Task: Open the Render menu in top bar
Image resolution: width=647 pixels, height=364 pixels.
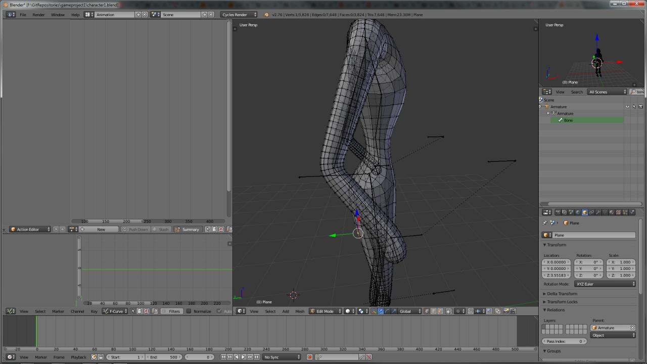Action: [x=39, y=15]
